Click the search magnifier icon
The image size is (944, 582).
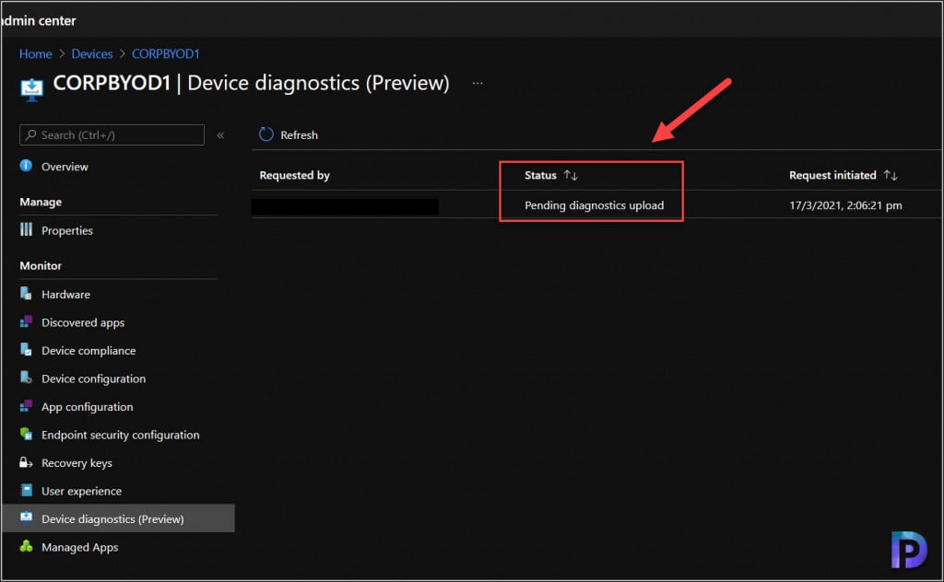(x=30, y=134)
